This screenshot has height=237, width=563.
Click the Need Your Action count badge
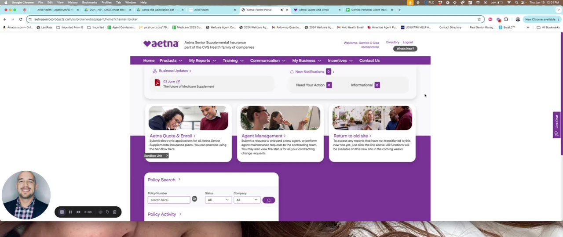[x=329, y=85]
